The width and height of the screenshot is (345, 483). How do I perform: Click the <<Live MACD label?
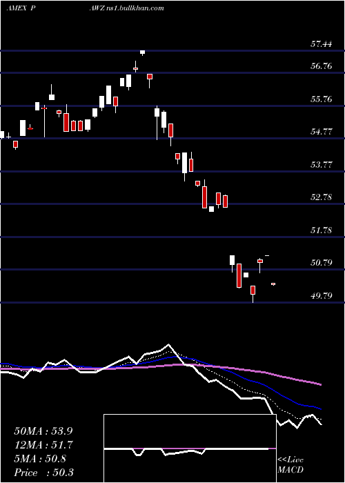290,465
